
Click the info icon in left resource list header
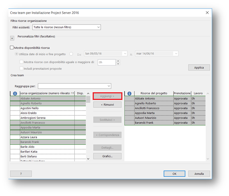click(15, 93)
